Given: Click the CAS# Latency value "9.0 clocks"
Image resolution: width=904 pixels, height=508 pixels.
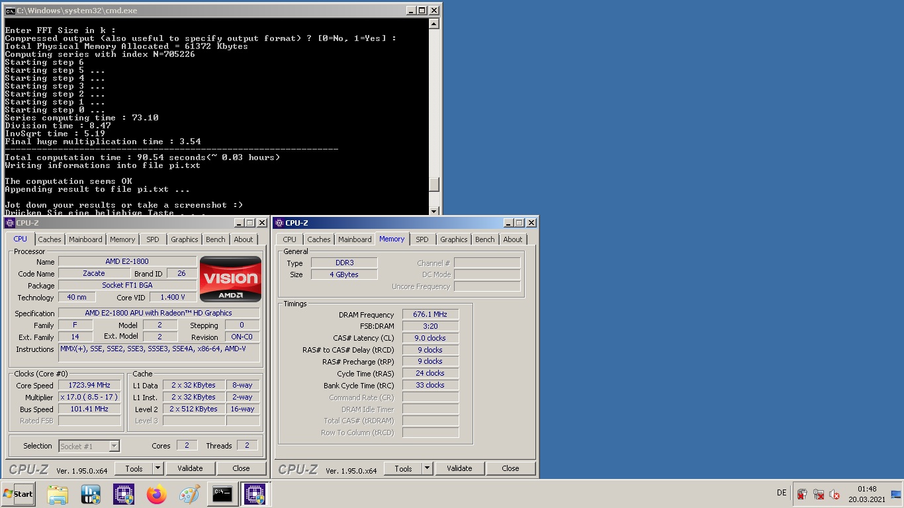Looking at the screenshot, I should pos(430,338).
